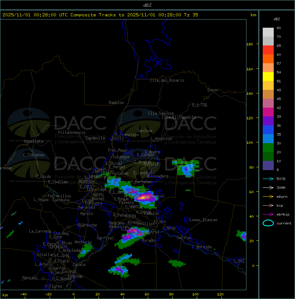295x299 pixels.
Task: Click the Potrerillos map label
Action: click(59, 196)
